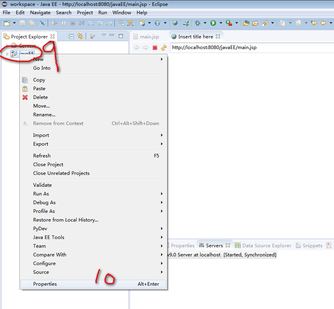Open the New Servlet dropdown arrow
Image resolution: width=334 pixels, height=309 pixels.
tap(165, 23)
